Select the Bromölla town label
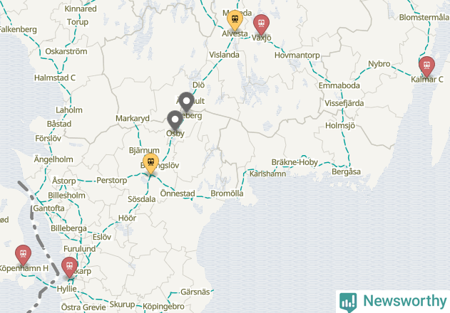The image size is (450, 313). point(227,193)
